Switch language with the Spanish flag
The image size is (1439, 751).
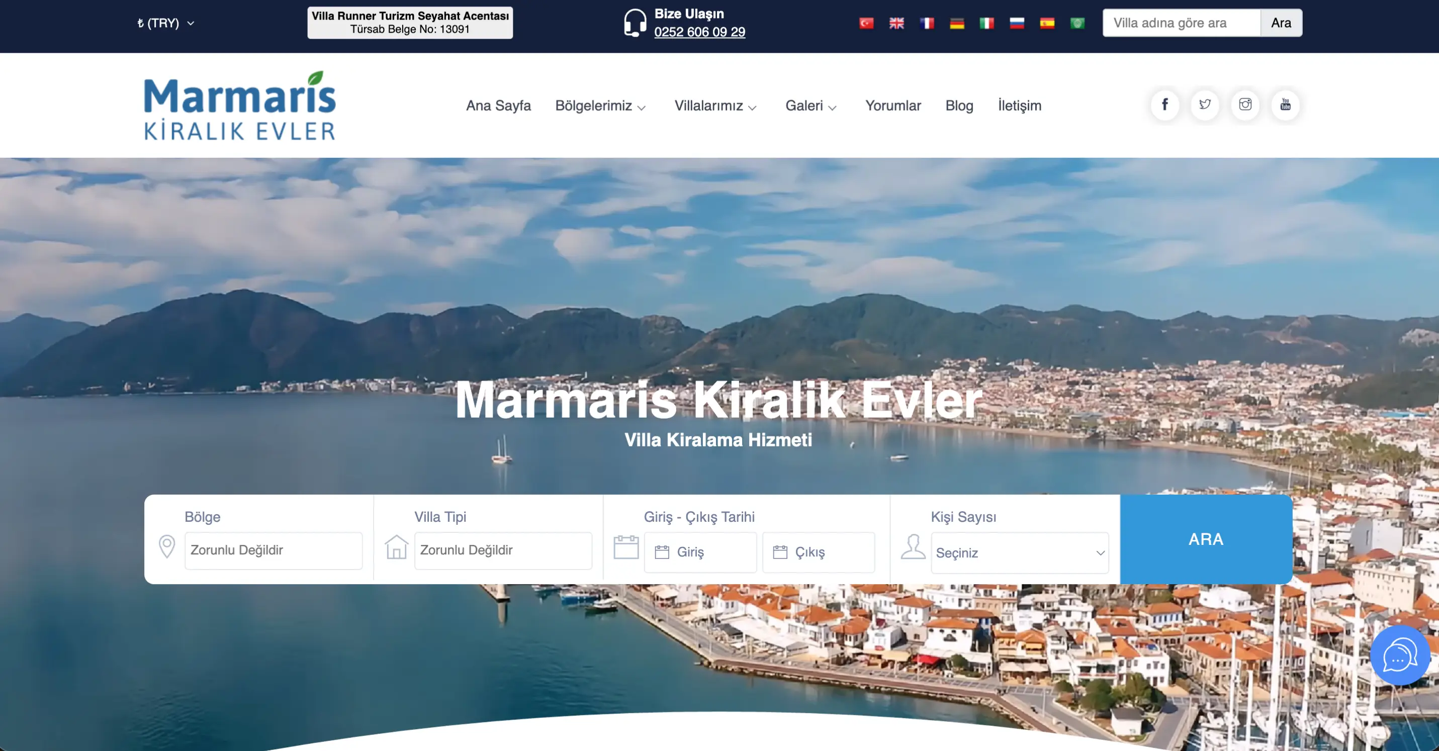[x=1047, y=23]
